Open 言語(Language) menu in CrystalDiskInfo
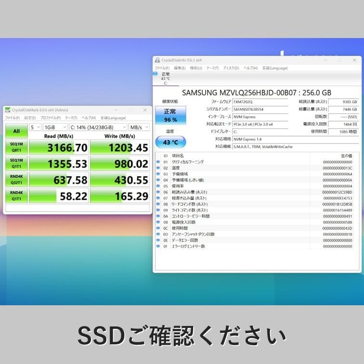The width and height of the screenshot is (364, 364). 275,68
